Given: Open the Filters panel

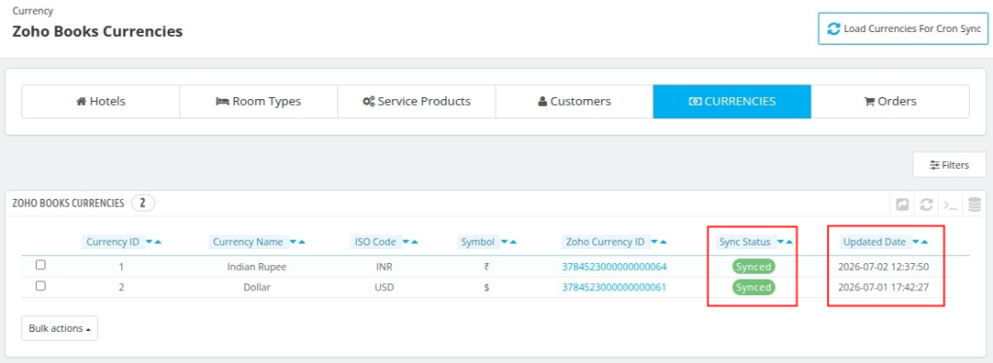Looking at the screenshot, I should point(949,165).
